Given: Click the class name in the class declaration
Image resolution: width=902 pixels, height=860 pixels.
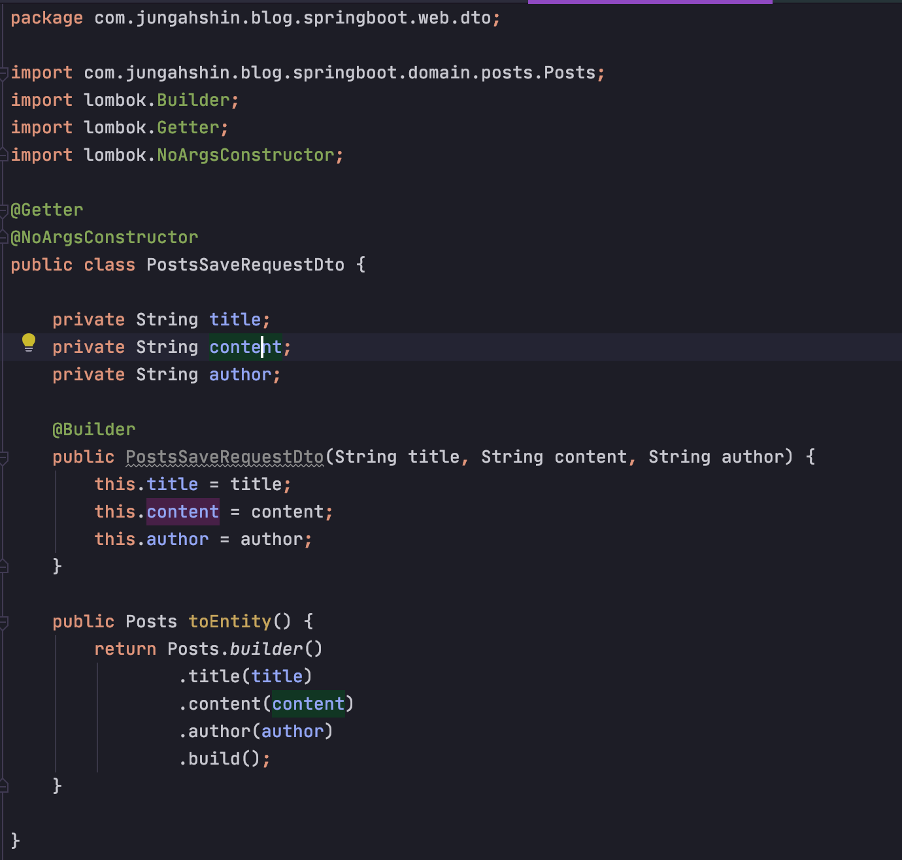Looking at the screenshot, I should click(245, 265).
